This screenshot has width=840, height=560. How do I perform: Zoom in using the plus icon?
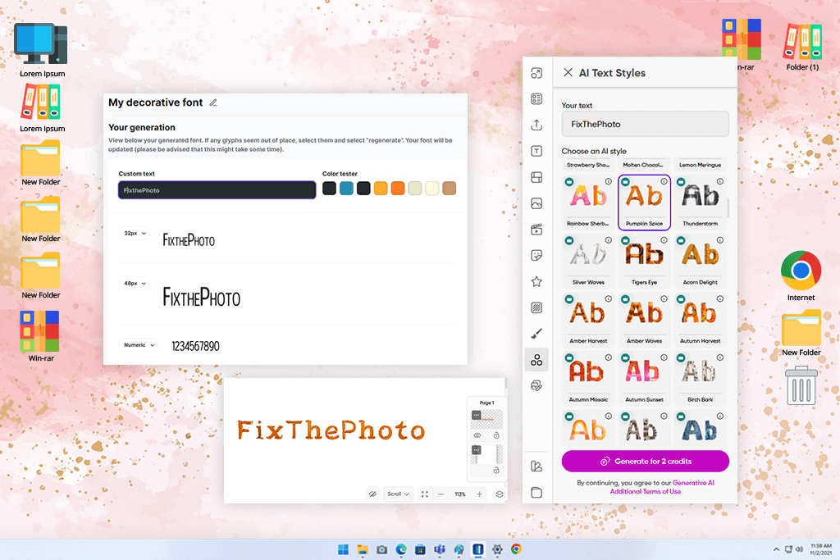click(479, 494)
